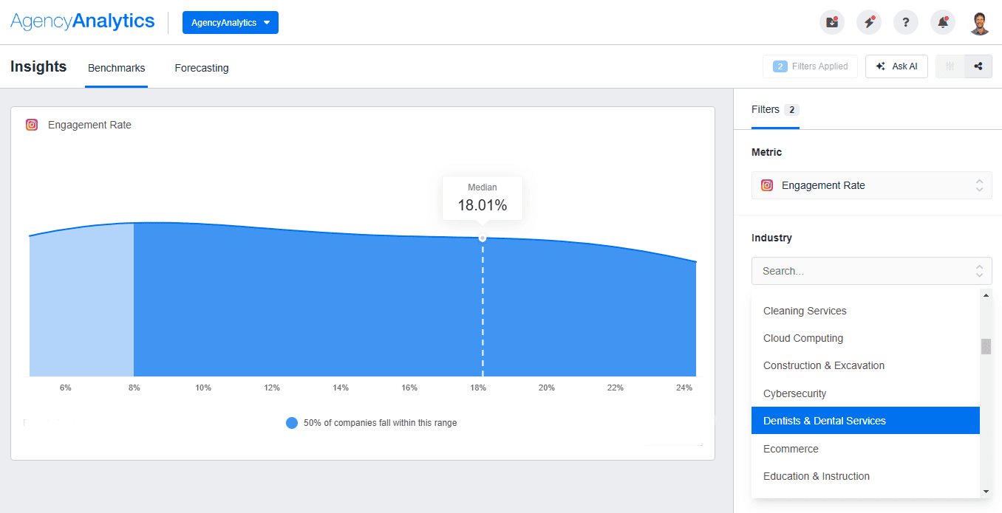
Task: Click the share icon near Ask AI
Action: 978,66
